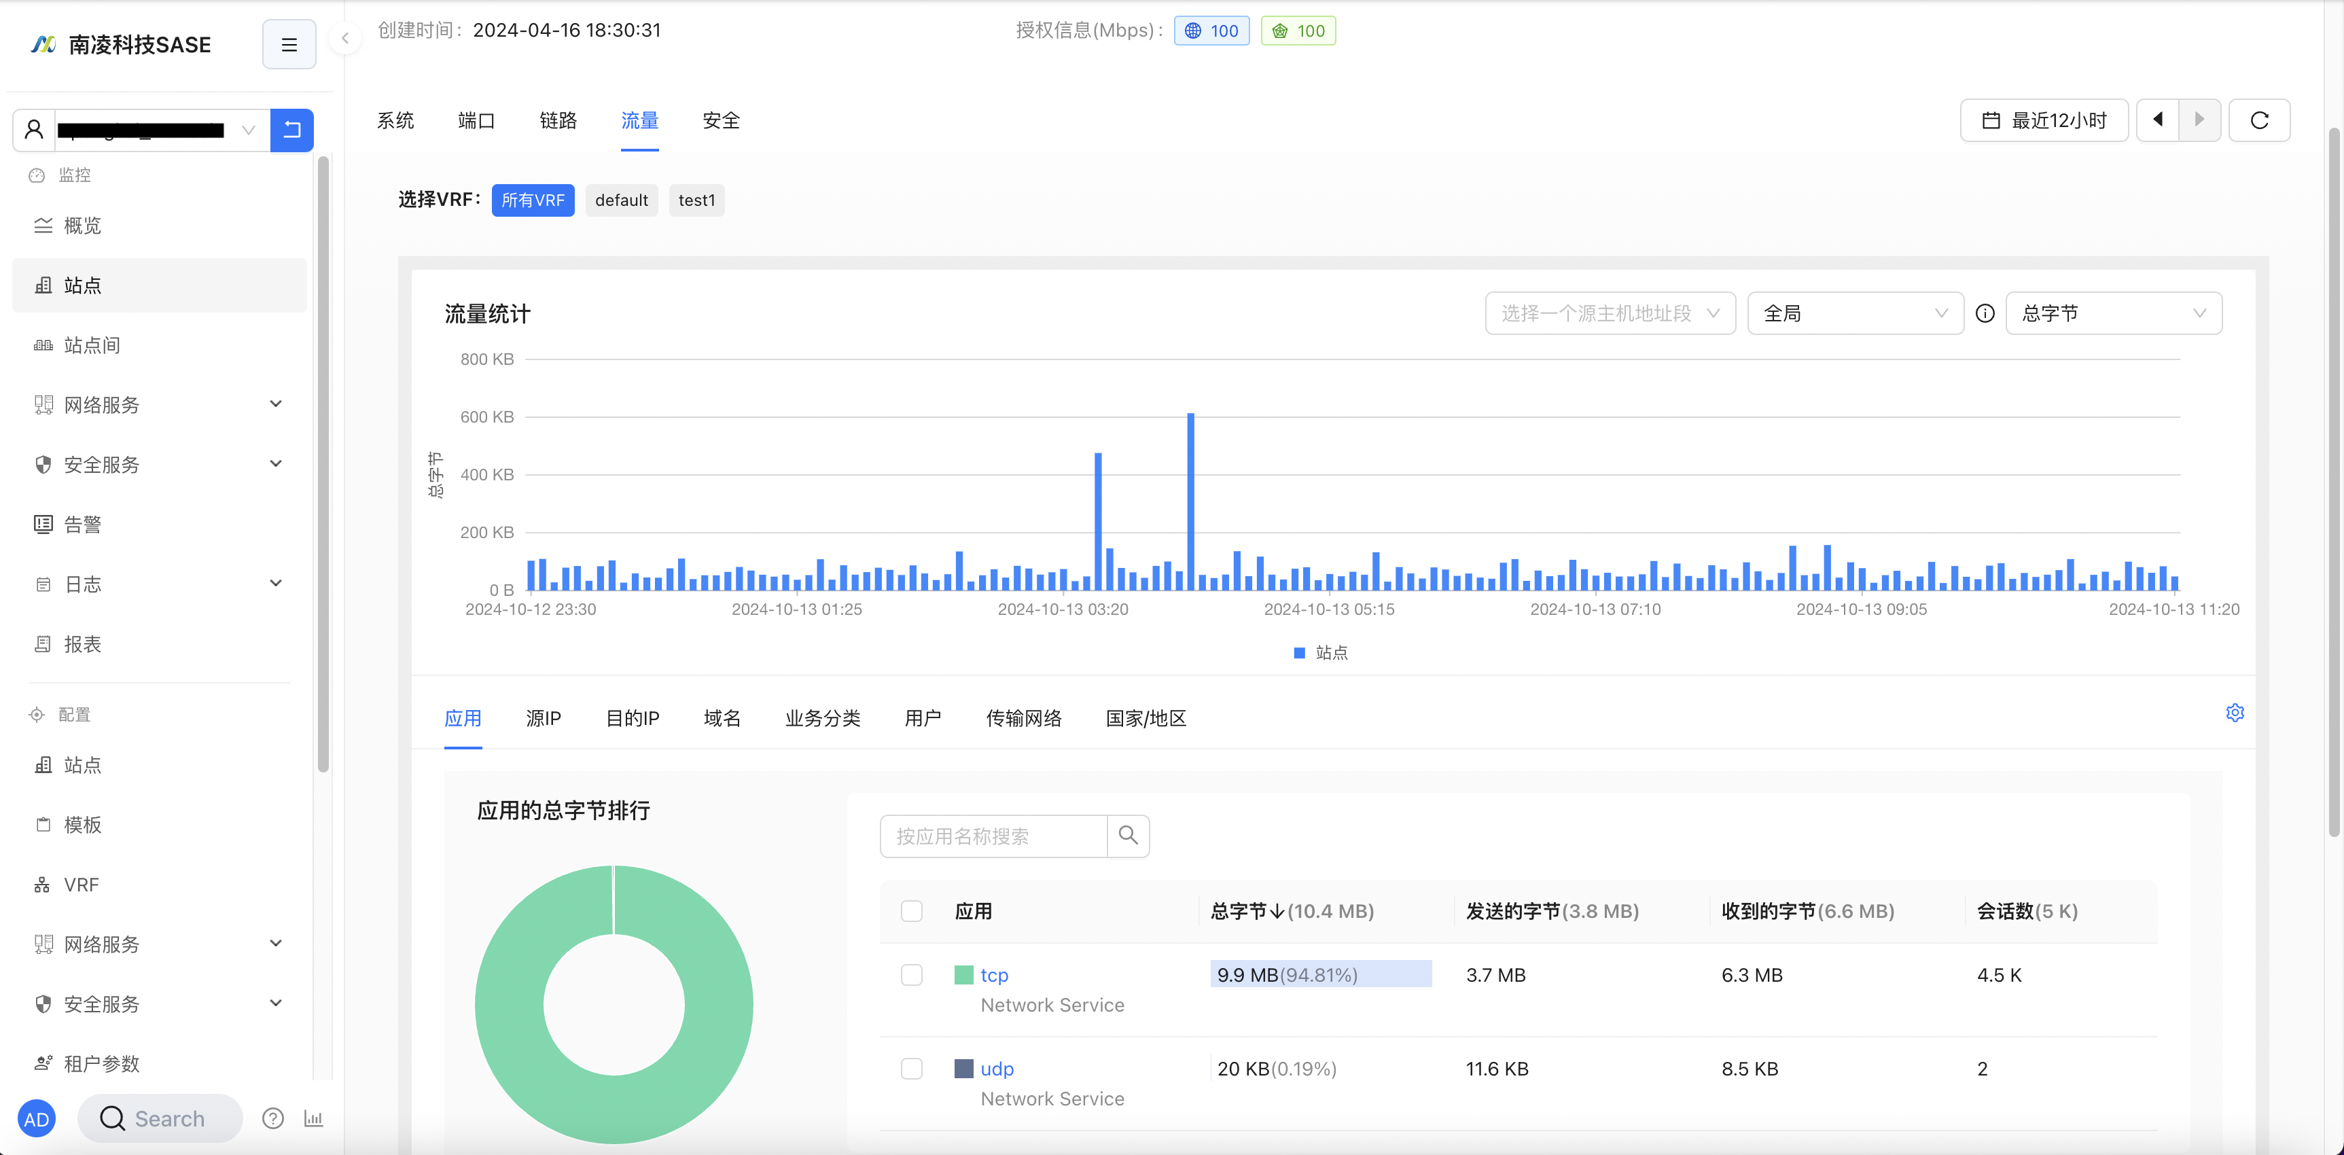The height and width of the screenshot is (1155, 2344).
Task: Click the blue switch-tenant icon button
Action: (x=292, y=129)
